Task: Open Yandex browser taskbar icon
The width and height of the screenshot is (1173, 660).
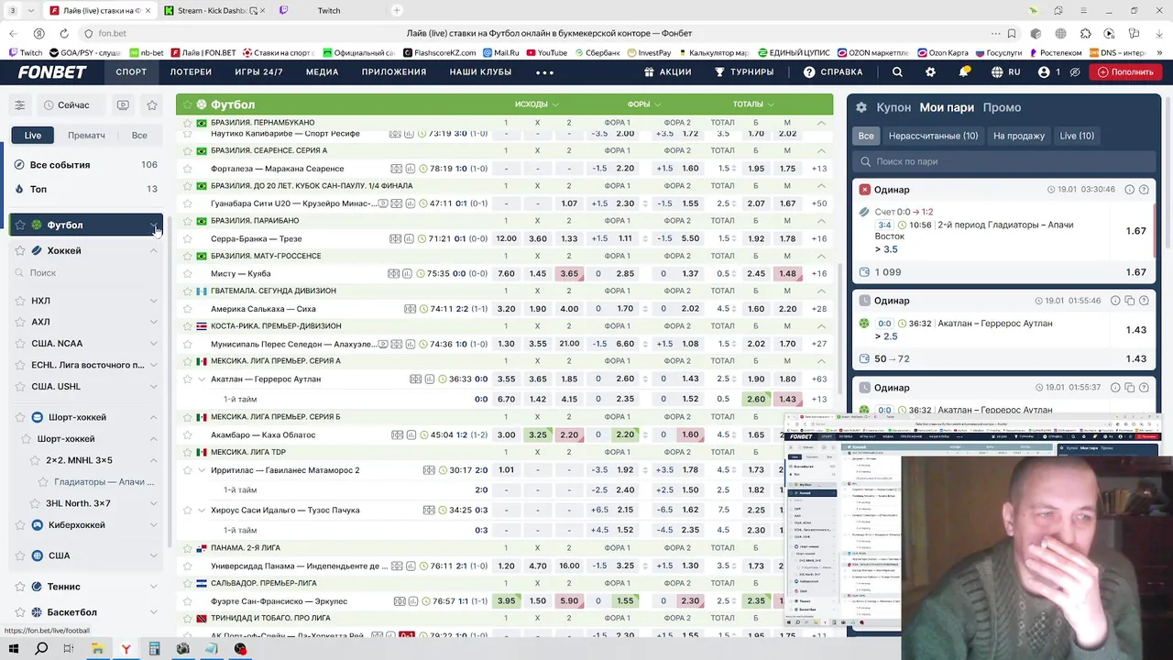Action: click(x=126, y=649)
